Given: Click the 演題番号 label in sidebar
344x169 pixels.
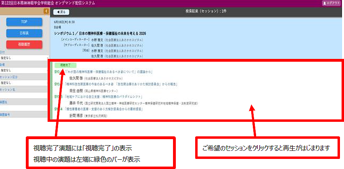Looking at the screenshot, I should [4, 115].
